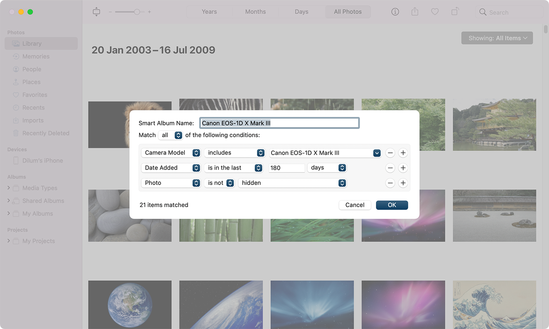This screenshot has width=549, height=329.
Task: Open the Photo field dropdown
Action: 171,183
